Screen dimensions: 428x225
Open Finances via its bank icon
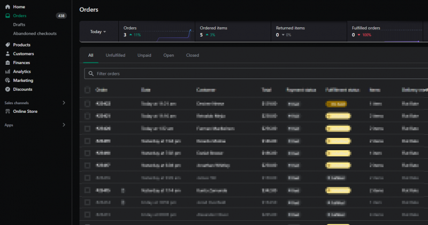pos(7,63)
